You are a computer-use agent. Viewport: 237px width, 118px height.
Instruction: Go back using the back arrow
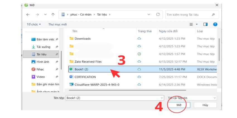[x=28, y=15]
